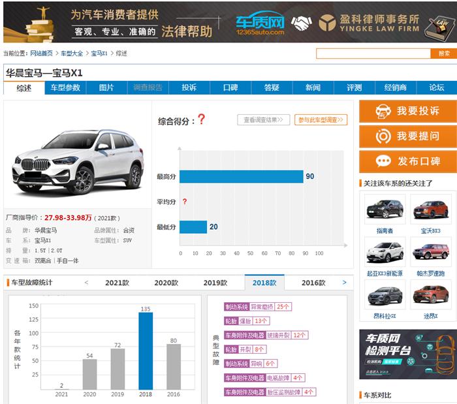The height and width of the screenshot is (404, 457).
Task: Click the 我要提问 button
Action: pyautogui.click(x=408, y=136)
